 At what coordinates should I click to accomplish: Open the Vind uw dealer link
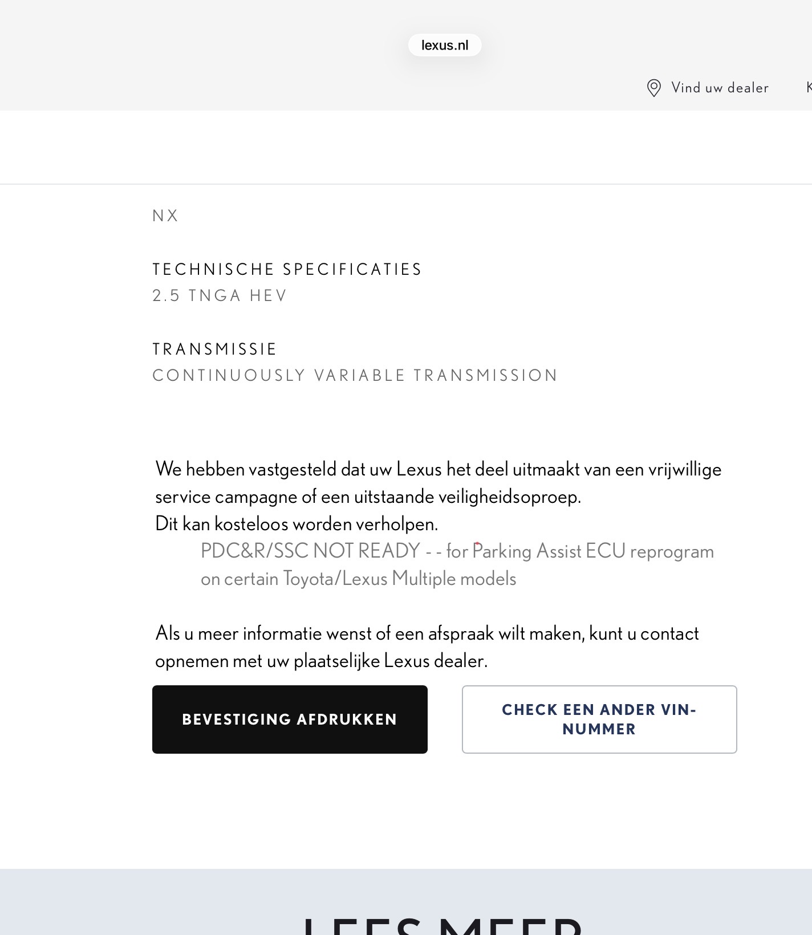pos(720,88)
